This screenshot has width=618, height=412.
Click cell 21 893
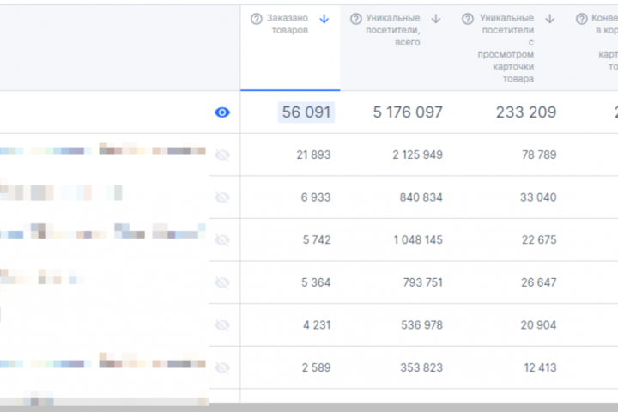pos(313,155)
